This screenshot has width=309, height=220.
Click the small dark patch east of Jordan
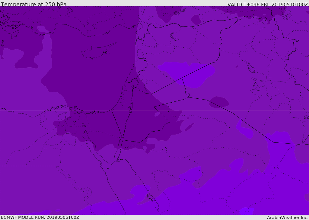[x=190, y=127]
